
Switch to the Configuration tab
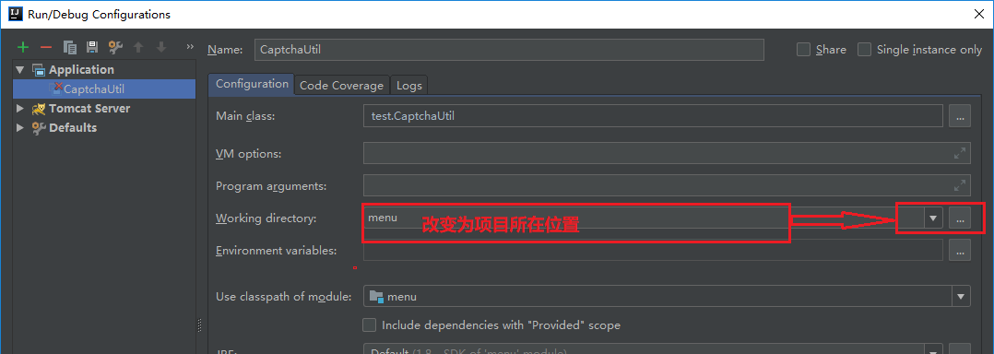click(252, 84)
